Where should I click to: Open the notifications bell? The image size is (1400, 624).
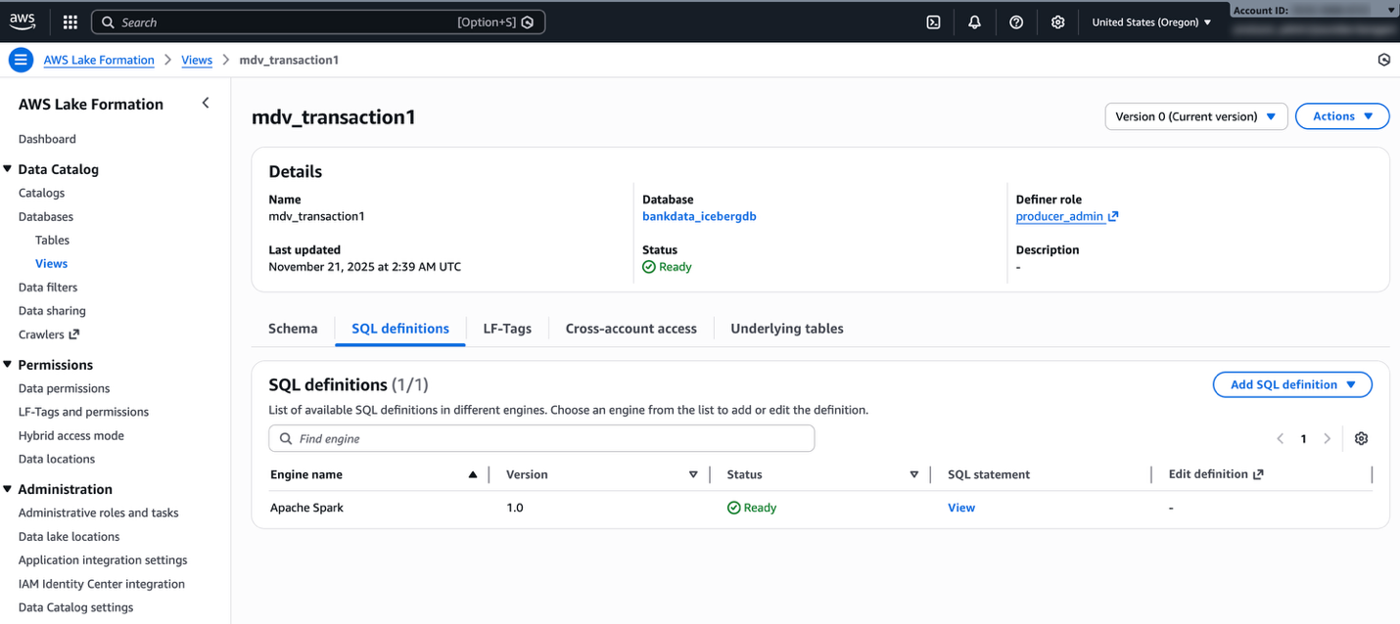click(974, 22)
